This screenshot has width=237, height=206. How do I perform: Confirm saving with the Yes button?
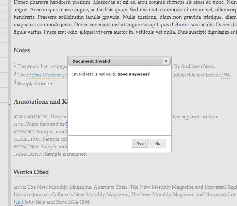[x=140, y=143]
